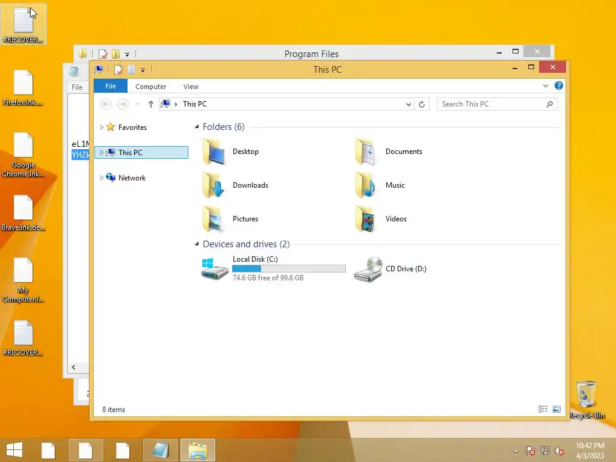
Task: Open the File tab in This PC
Action: tap(111, 86)
